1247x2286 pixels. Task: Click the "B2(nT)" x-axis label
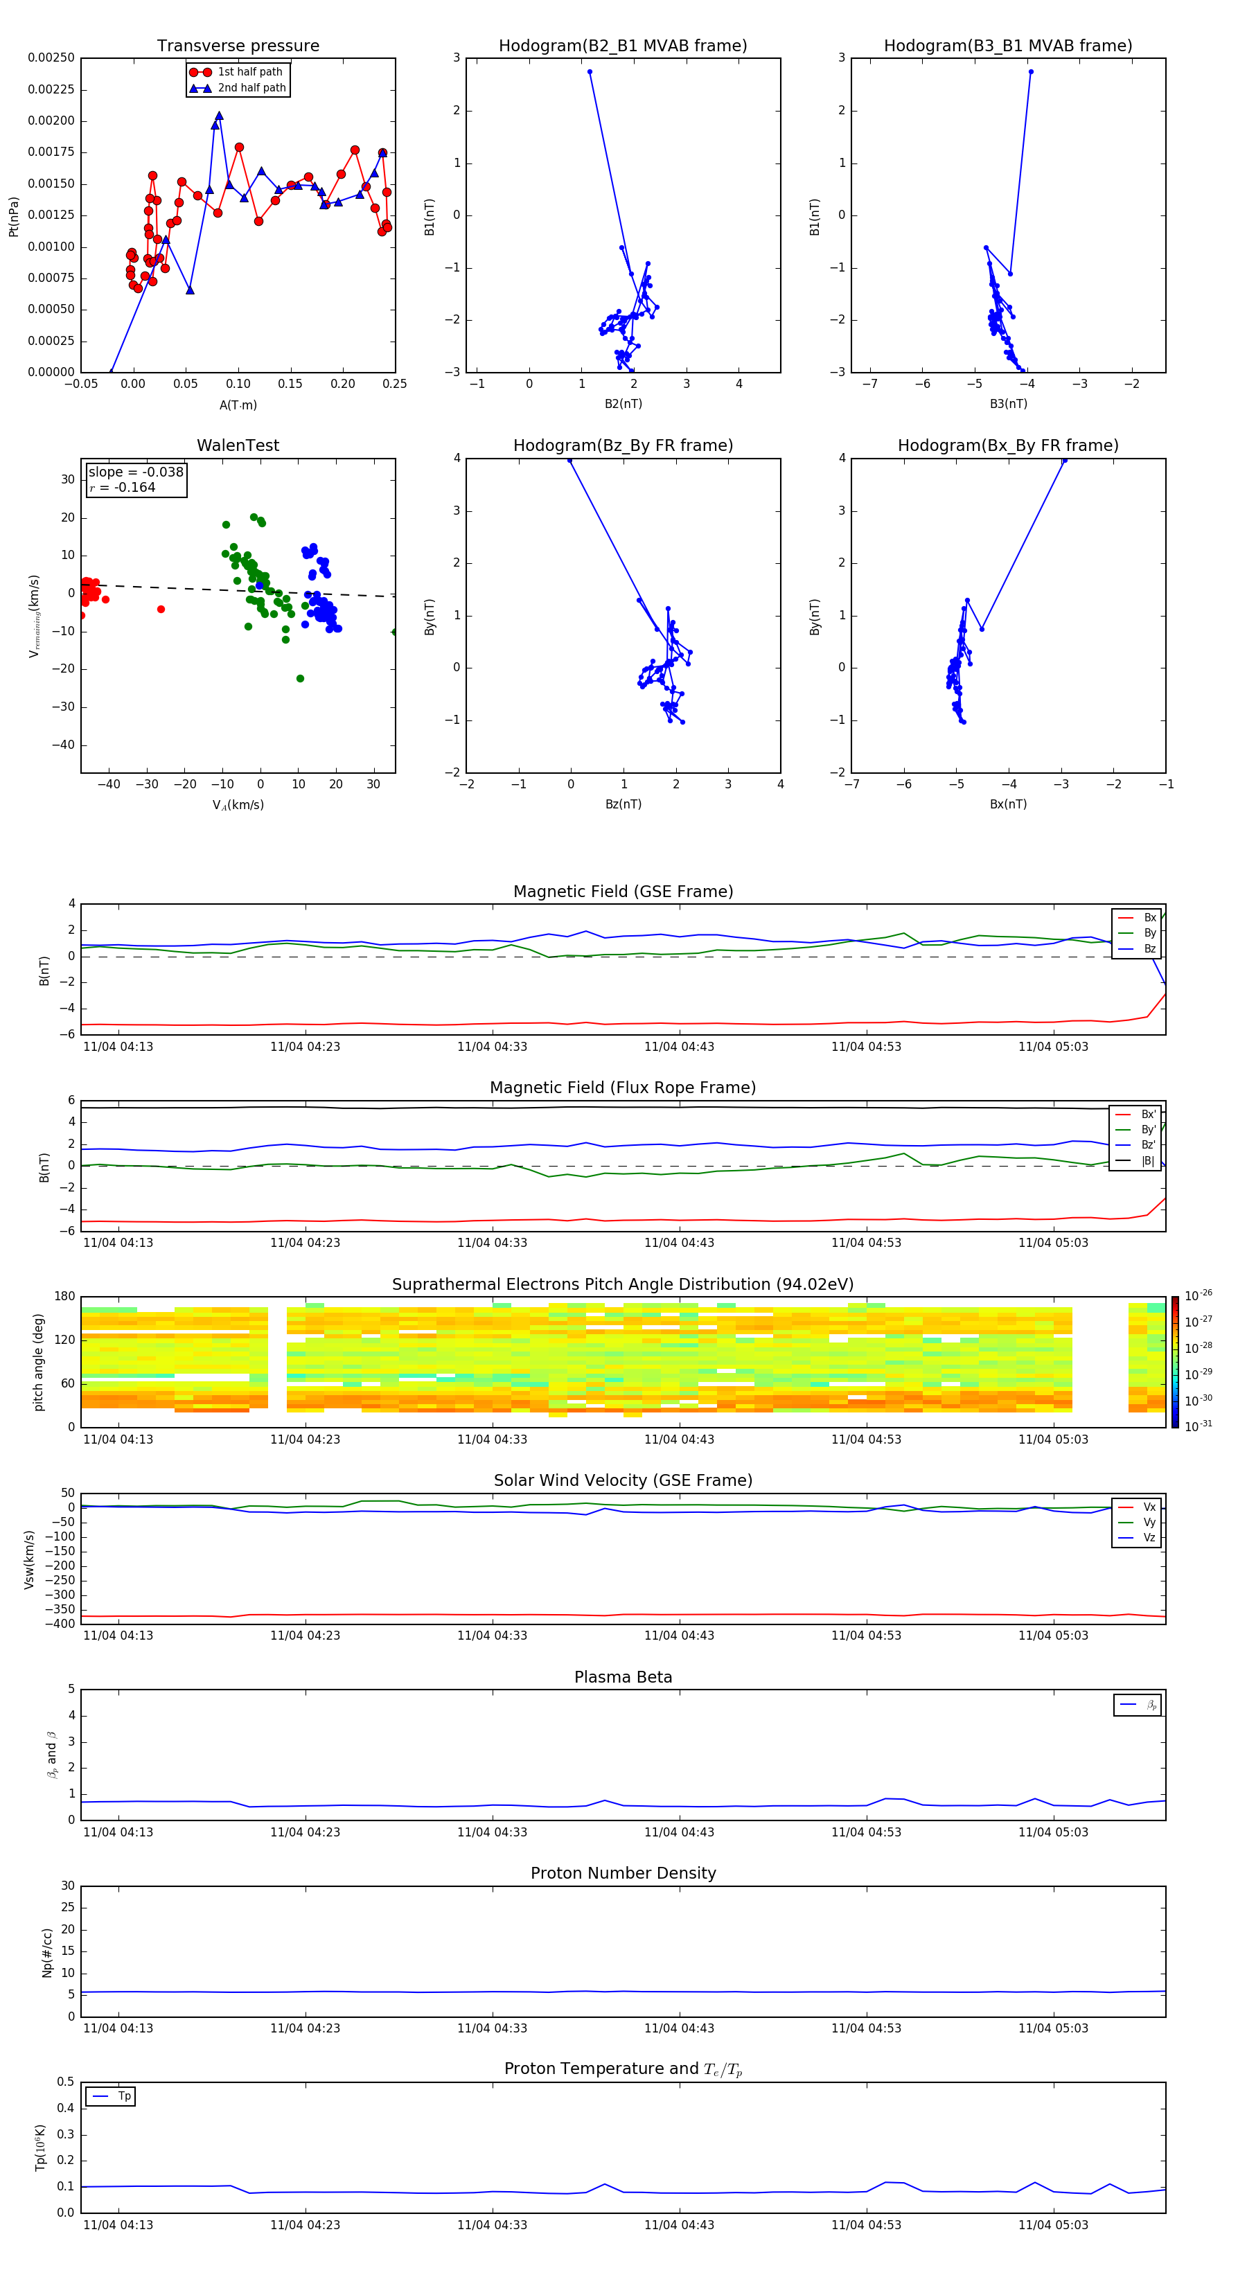(623, 404)
